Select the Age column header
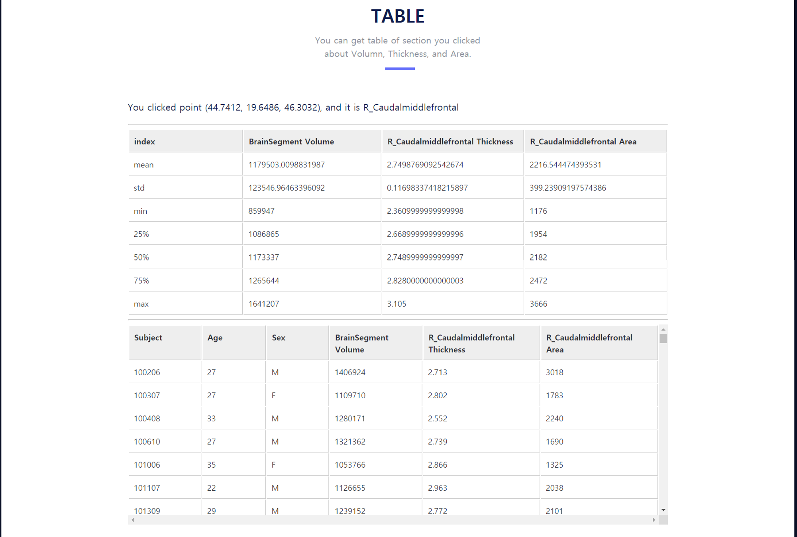 click(x=214, y=337)
